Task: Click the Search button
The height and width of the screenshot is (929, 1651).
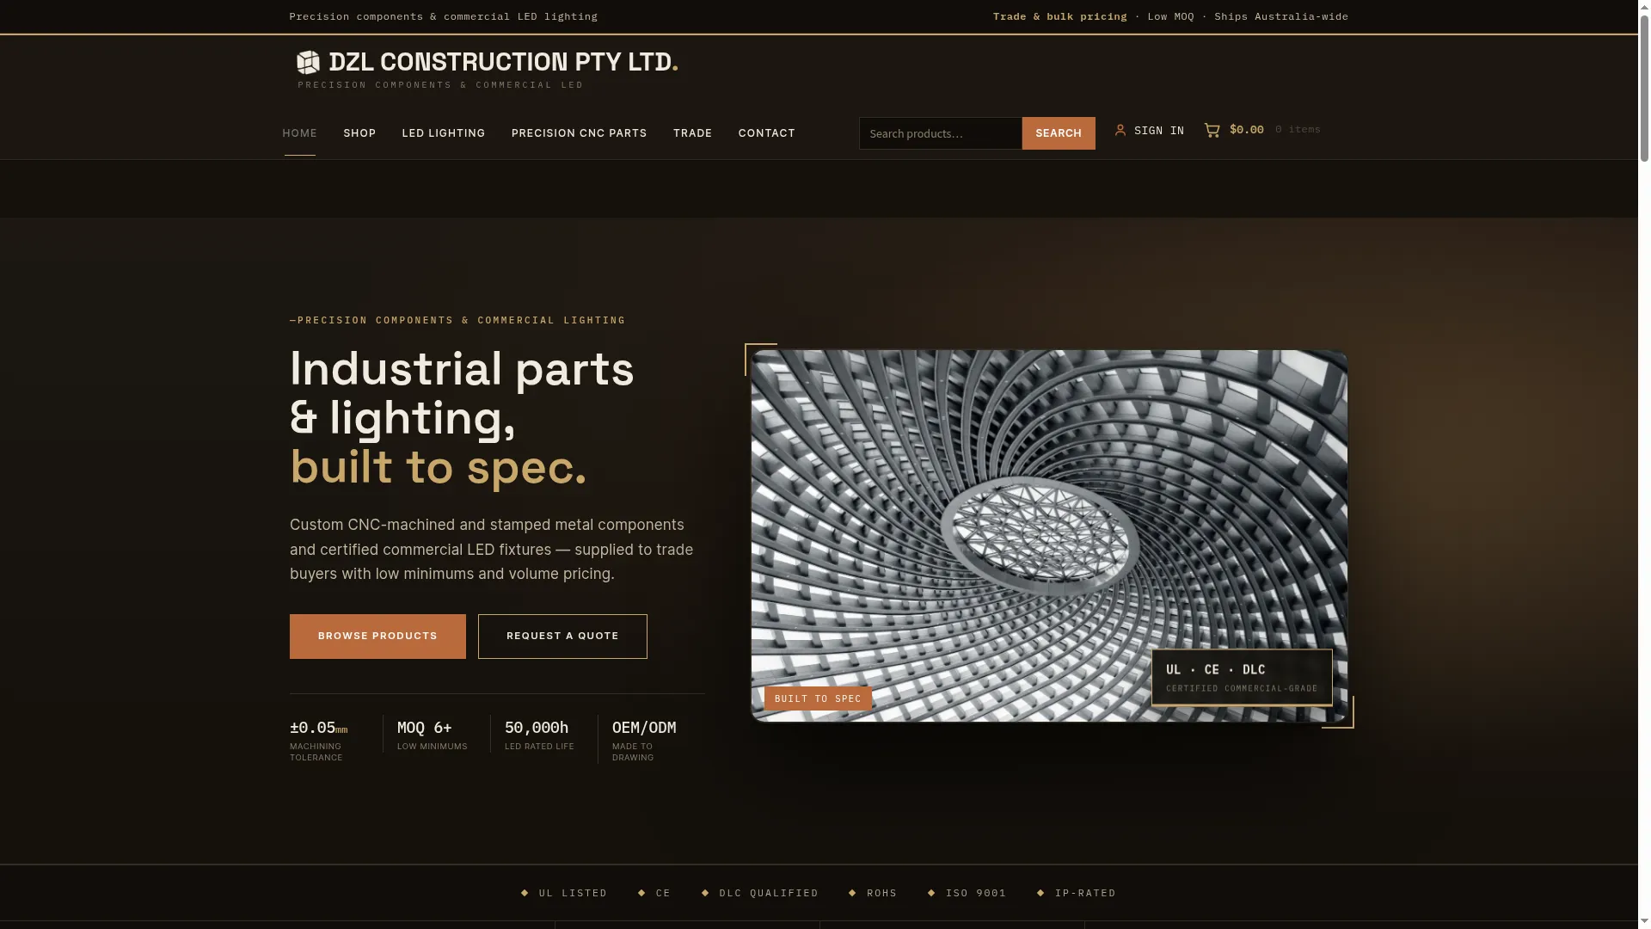Action: pyautogui.click(x=1059, y=133)
